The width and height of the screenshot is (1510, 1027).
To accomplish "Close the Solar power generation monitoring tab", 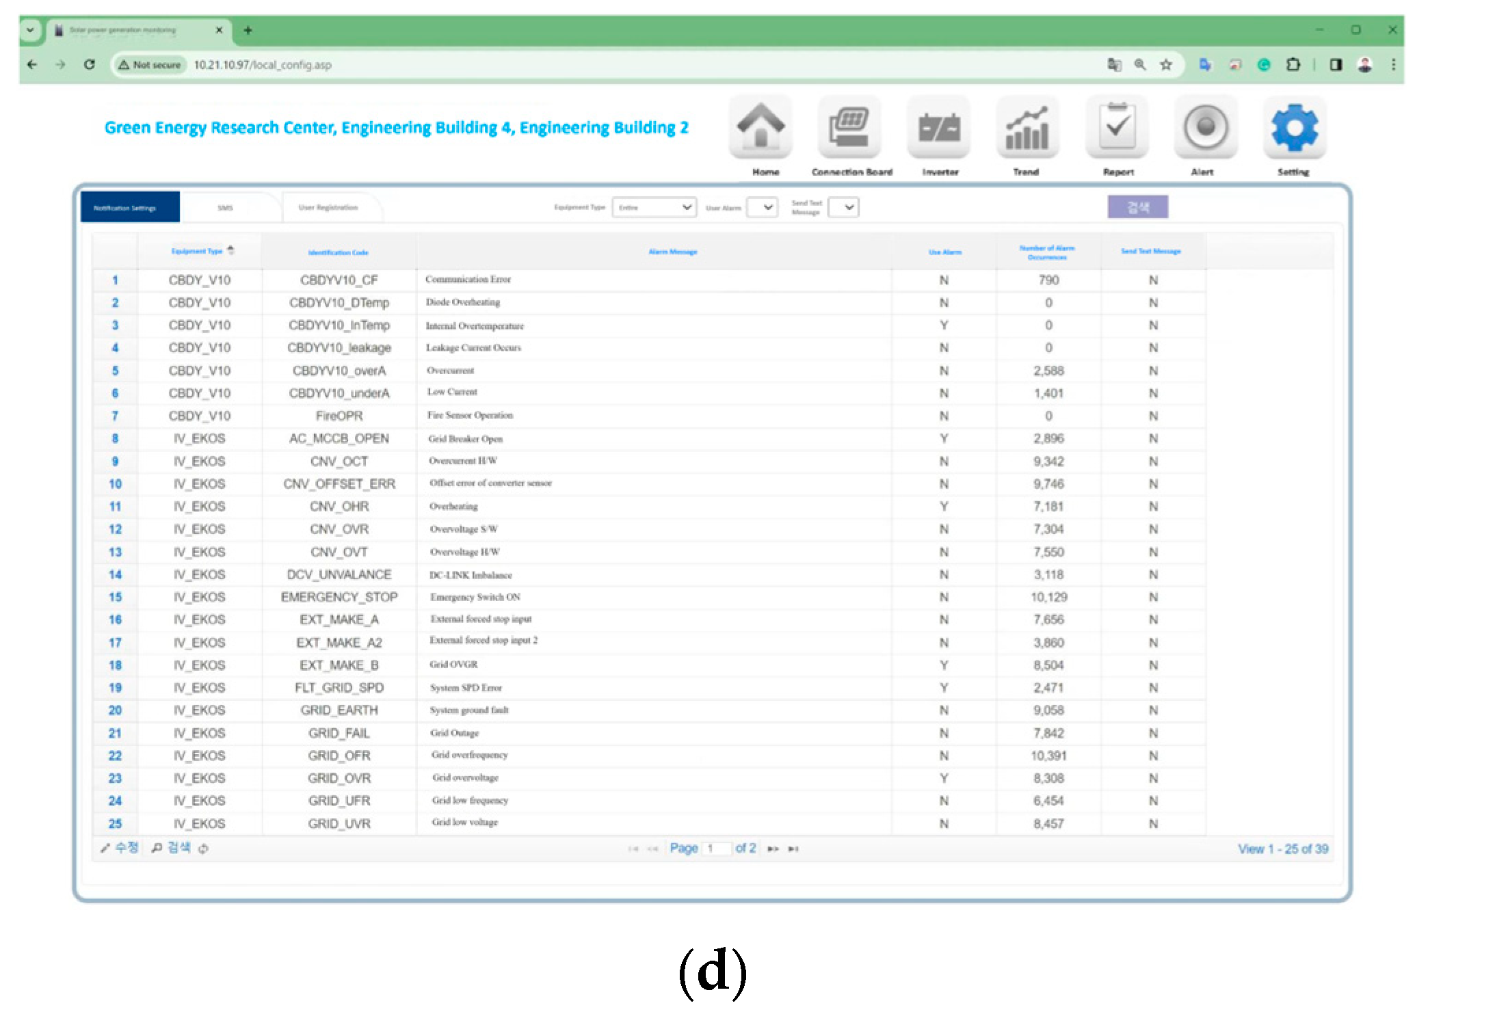I will click(x=219, y=30).
